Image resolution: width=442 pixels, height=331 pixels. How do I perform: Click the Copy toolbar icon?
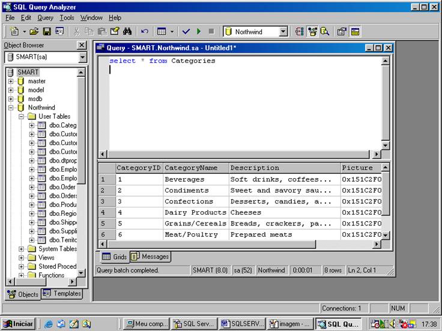coord(89,32)
